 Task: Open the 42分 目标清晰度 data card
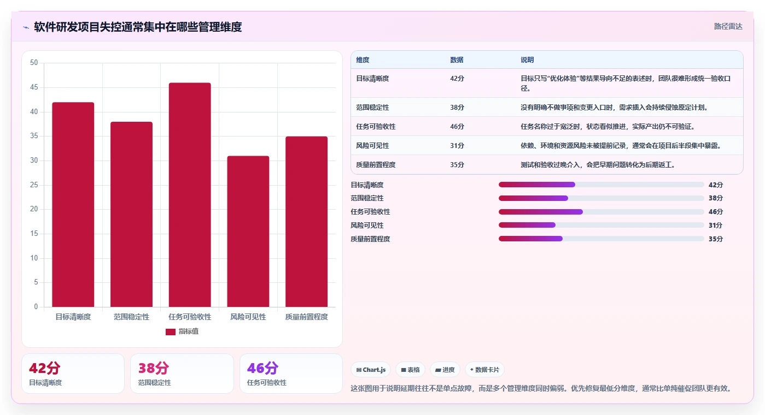[73, 373]
